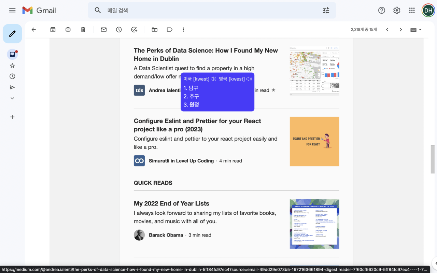Add email to Tasks
Image resolution: width=437 pixels, height=273 pixels.
coord(134,30)
